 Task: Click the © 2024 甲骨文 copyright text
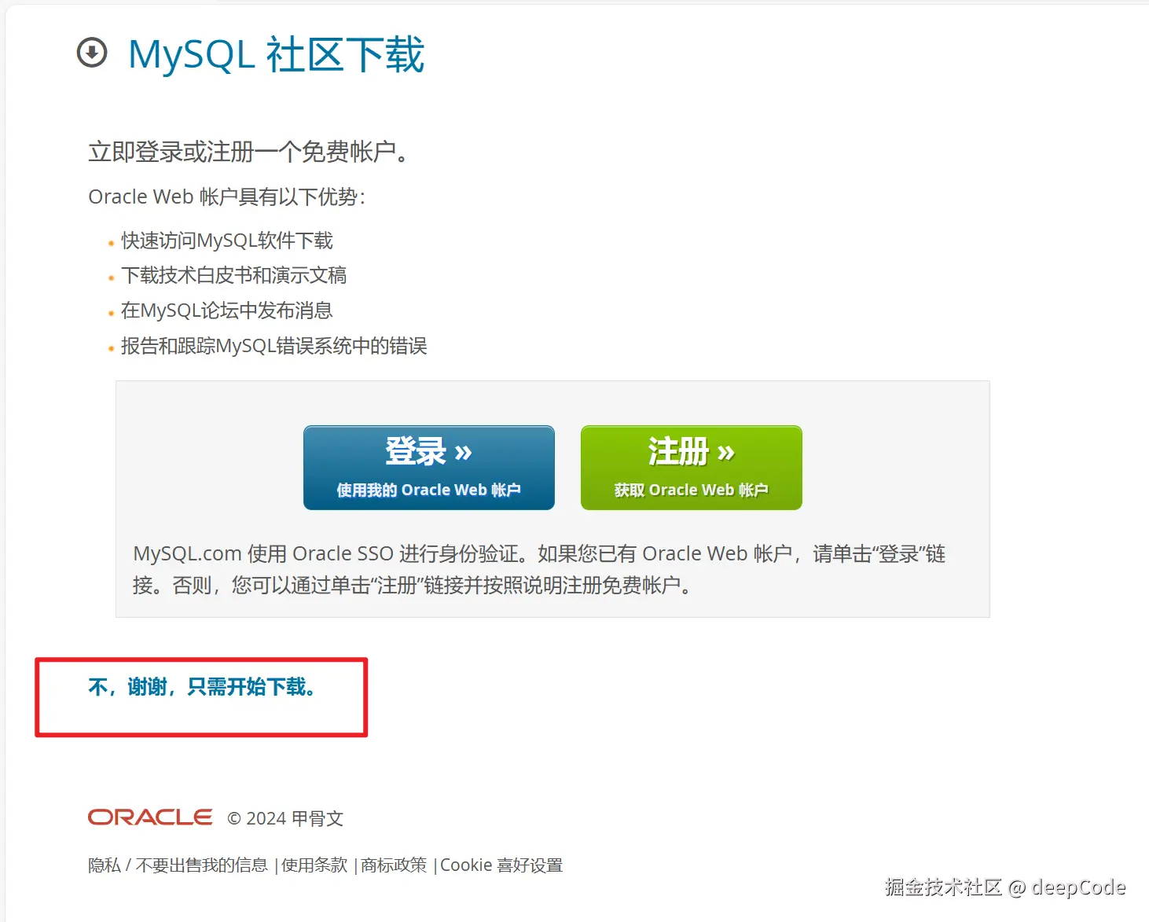[x=285, y=818]
